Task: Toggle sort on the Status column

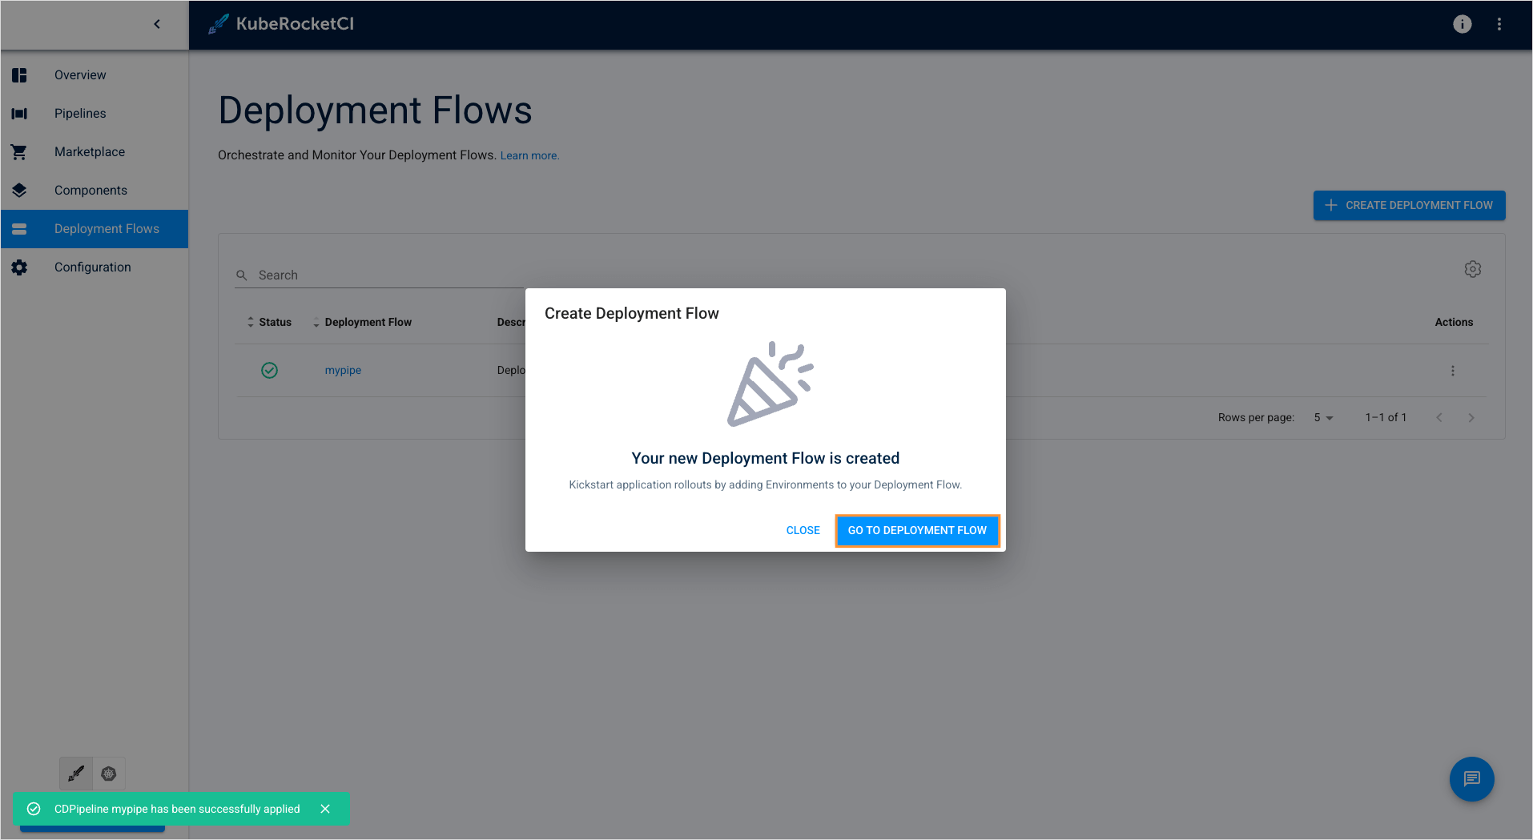Action: (251, 321)
